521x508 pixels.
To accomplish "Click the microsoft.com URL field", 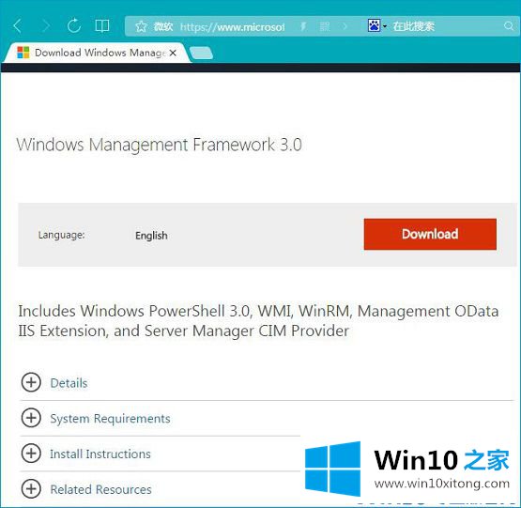I will [232, 26].
